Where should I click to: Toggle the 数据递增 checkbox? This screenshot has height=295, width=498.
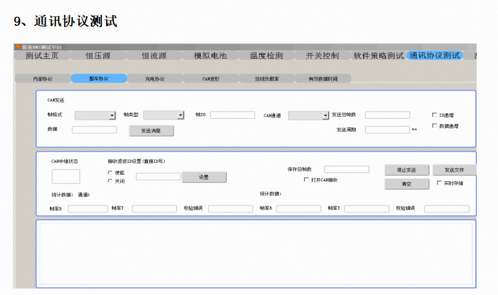[x=434, y=126]
